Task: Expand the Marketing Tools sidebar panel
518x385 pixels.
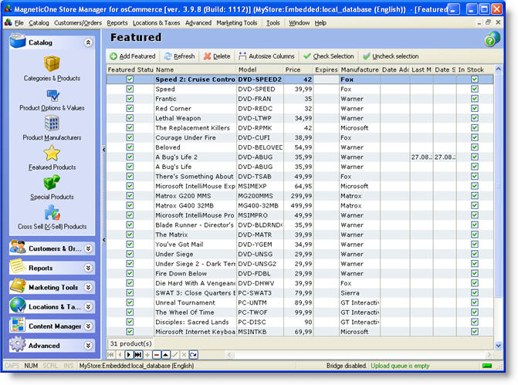Action: pos(88,287)
